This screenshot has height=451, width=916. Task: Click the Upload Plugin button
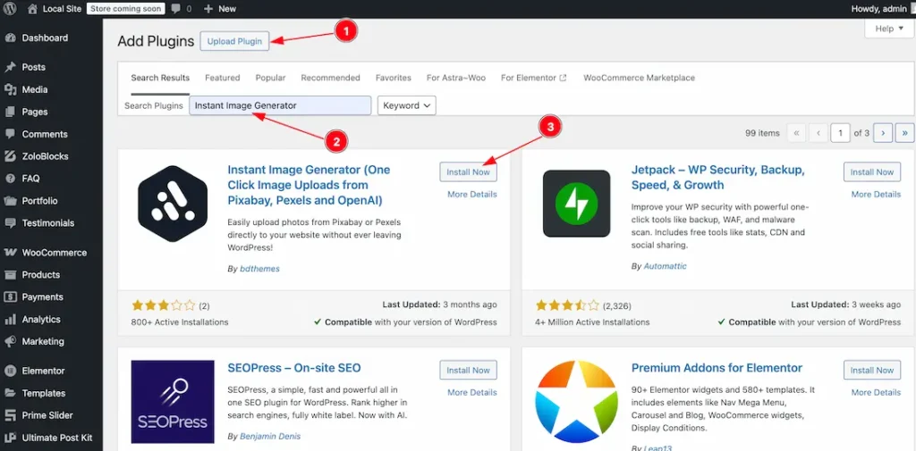235,41
